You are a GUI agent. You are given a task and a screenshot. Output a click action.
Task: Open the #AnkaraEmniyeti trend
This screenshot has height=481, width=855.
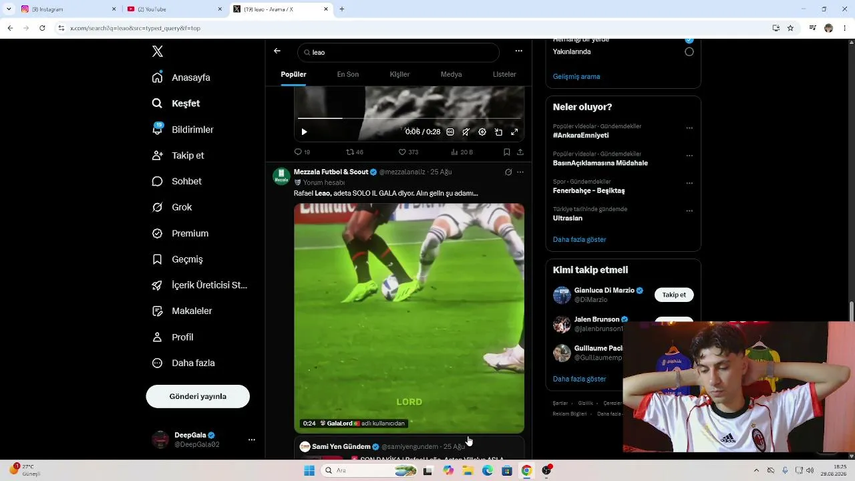(581, 135)
